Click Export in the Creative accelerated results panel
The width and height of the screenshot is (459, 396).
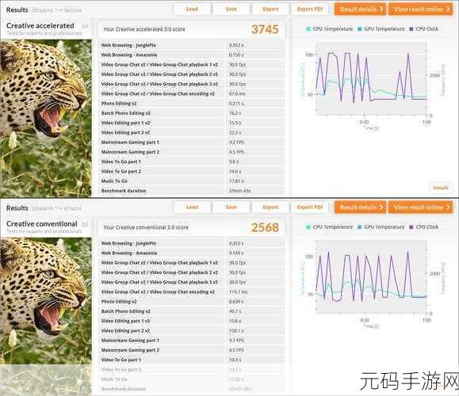[270, 9]
